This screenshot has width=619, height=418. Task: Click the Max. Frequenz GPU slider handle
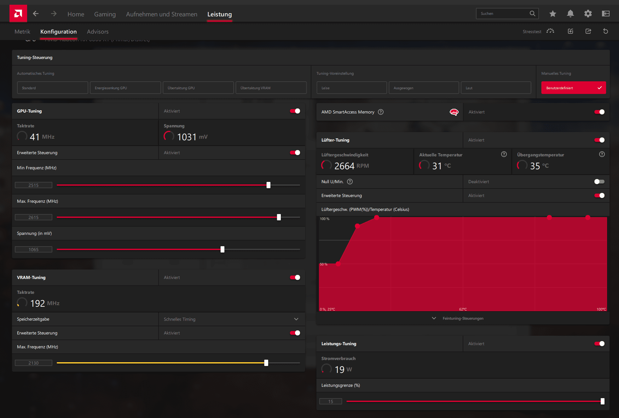(279, 217)
